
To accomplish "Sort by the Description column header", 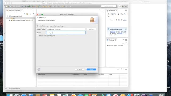I will pos(55,75).
